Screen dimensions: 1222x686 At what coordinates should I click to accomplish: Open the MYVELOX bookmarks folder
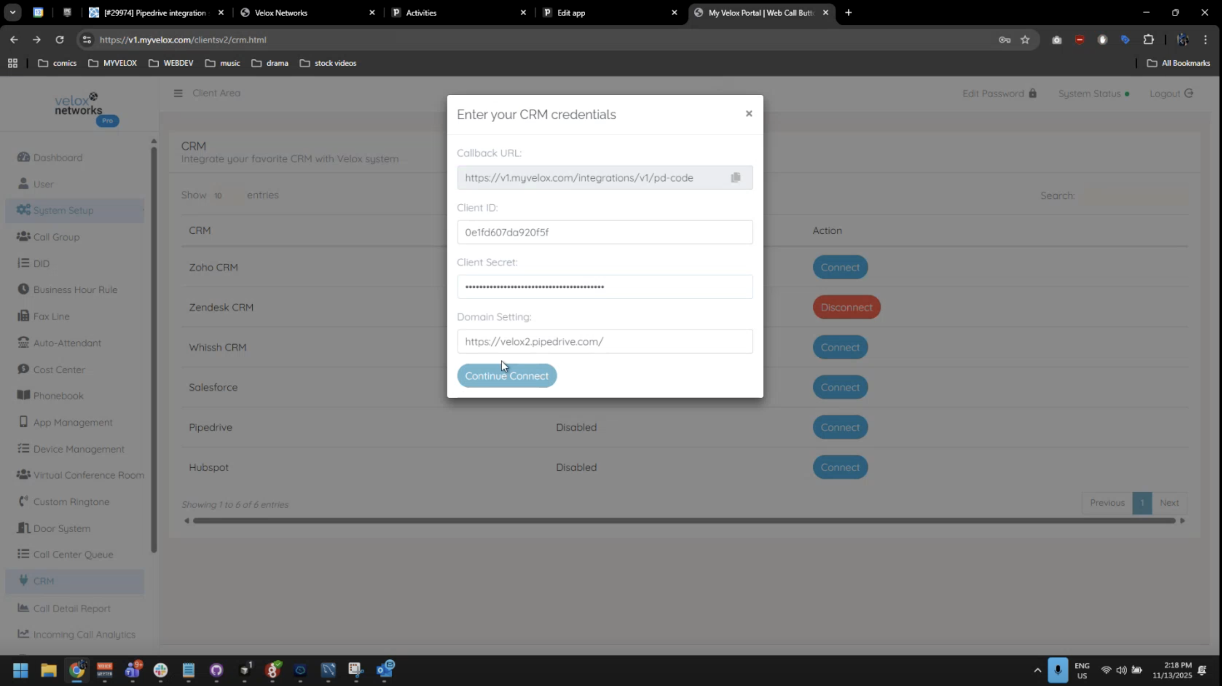click(x=112, y=63)
